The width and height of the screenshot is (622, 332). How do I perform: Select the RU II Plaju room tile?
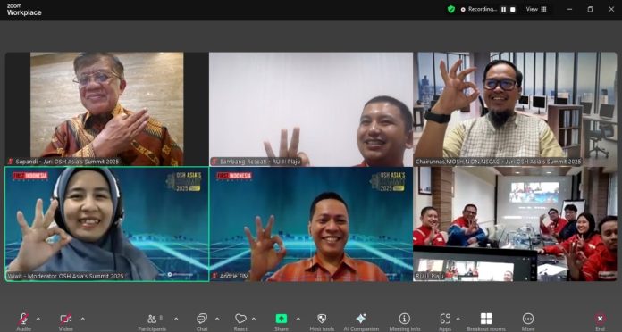[x=515, y=224]
